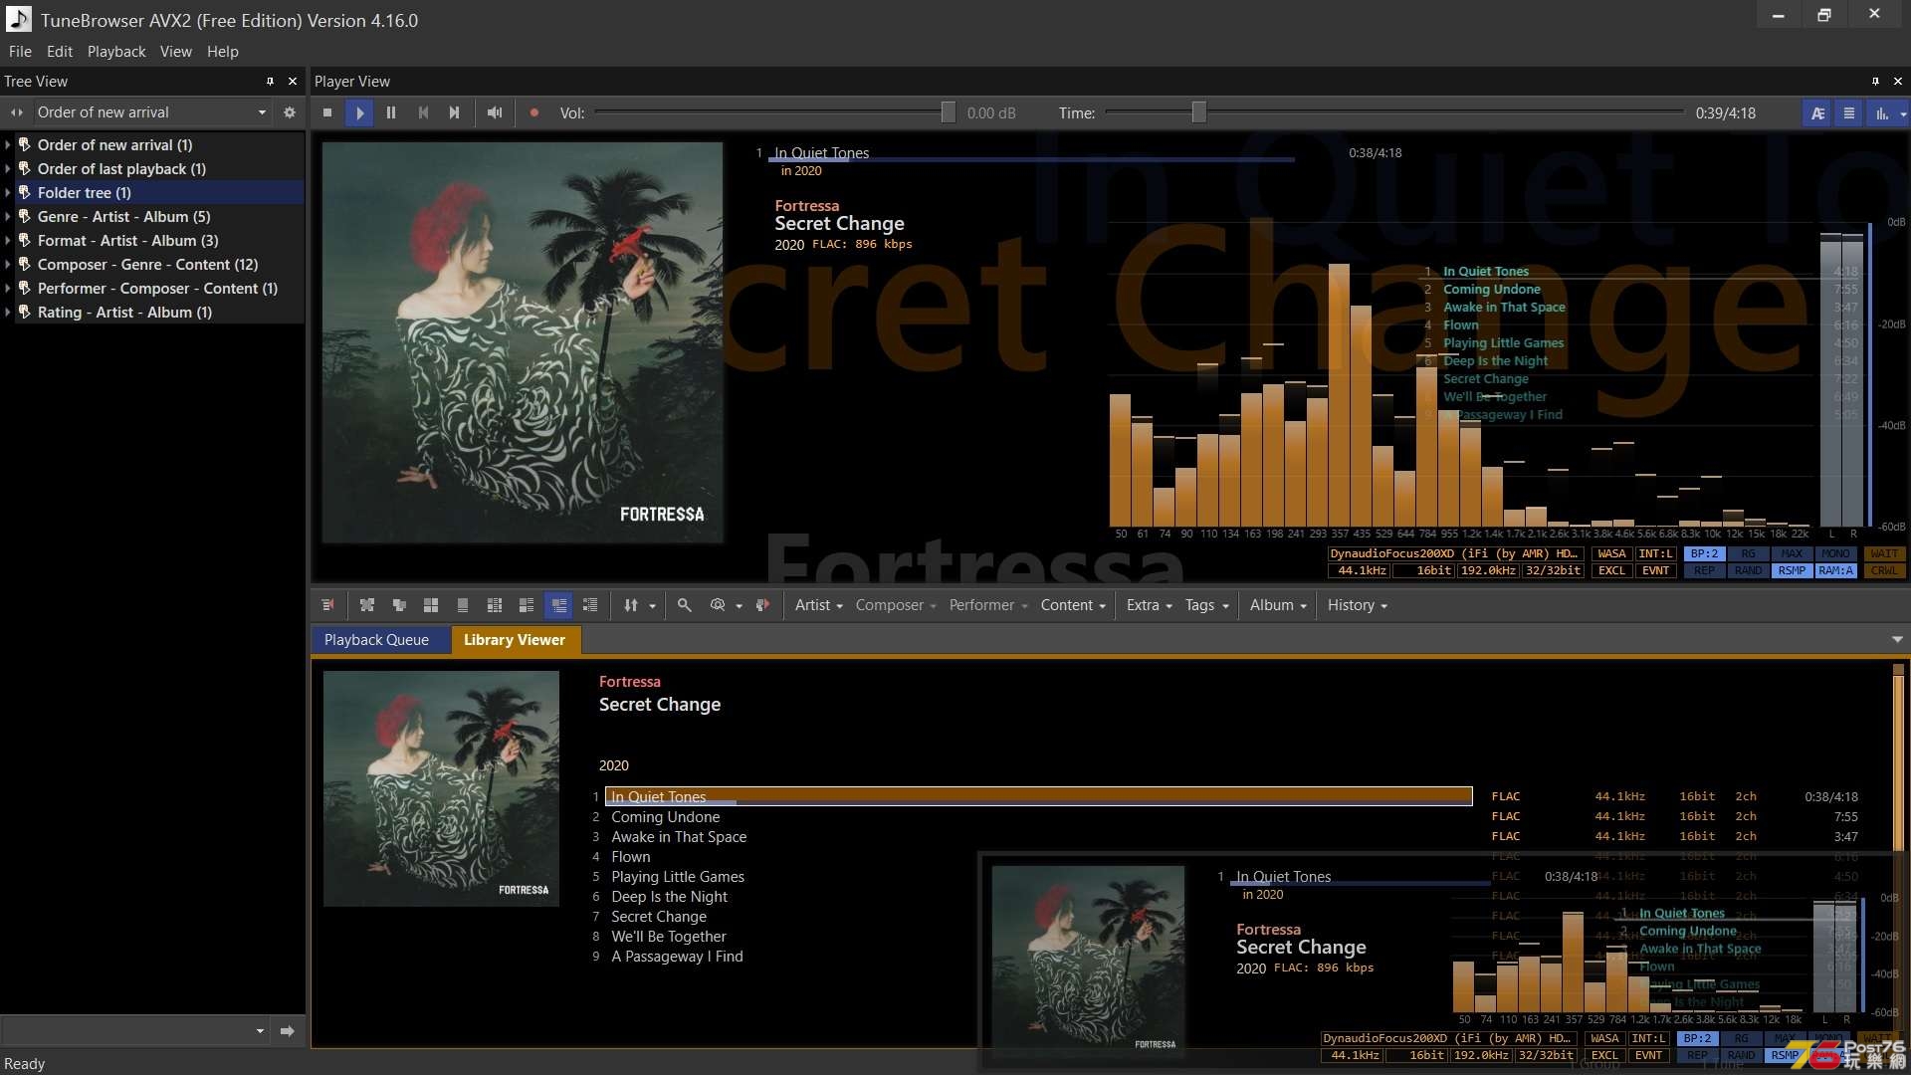This screenshot has width=1911, height=1075.
Task: Click the tree navigation arrows icon
Action: point(17,112)
